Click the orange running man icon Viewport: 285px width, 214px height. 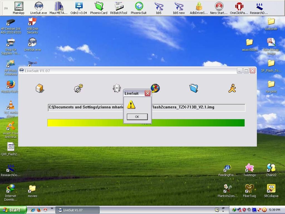point(232,88)
